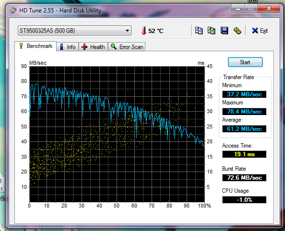Start the benchmark with the Start button
285x231 pixels.
coord(245,62)
